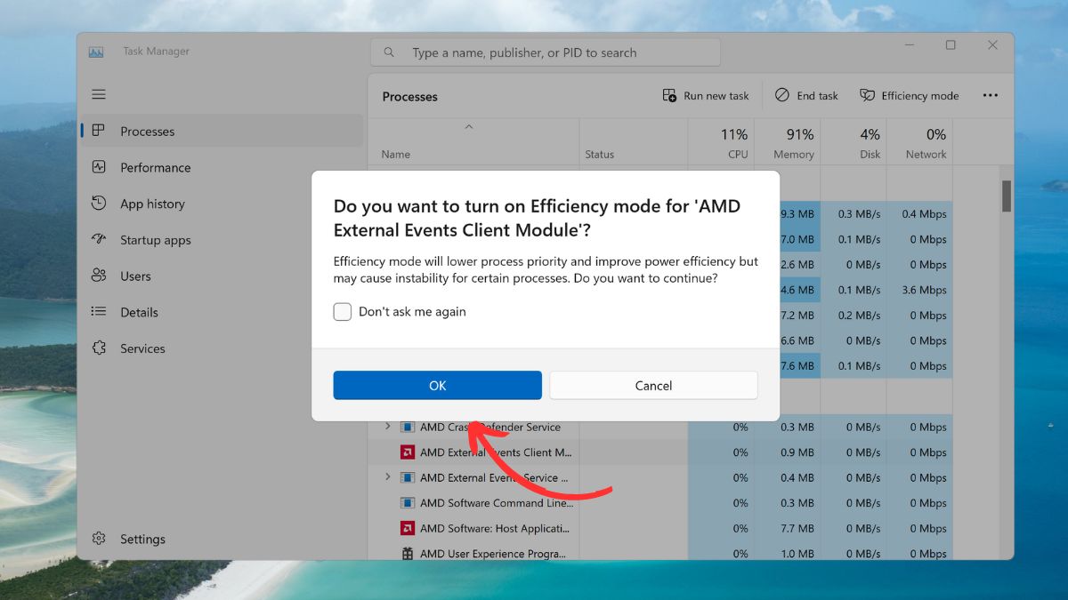Open the Performance page icon
Screen dimensions: 1068x600
100,167
